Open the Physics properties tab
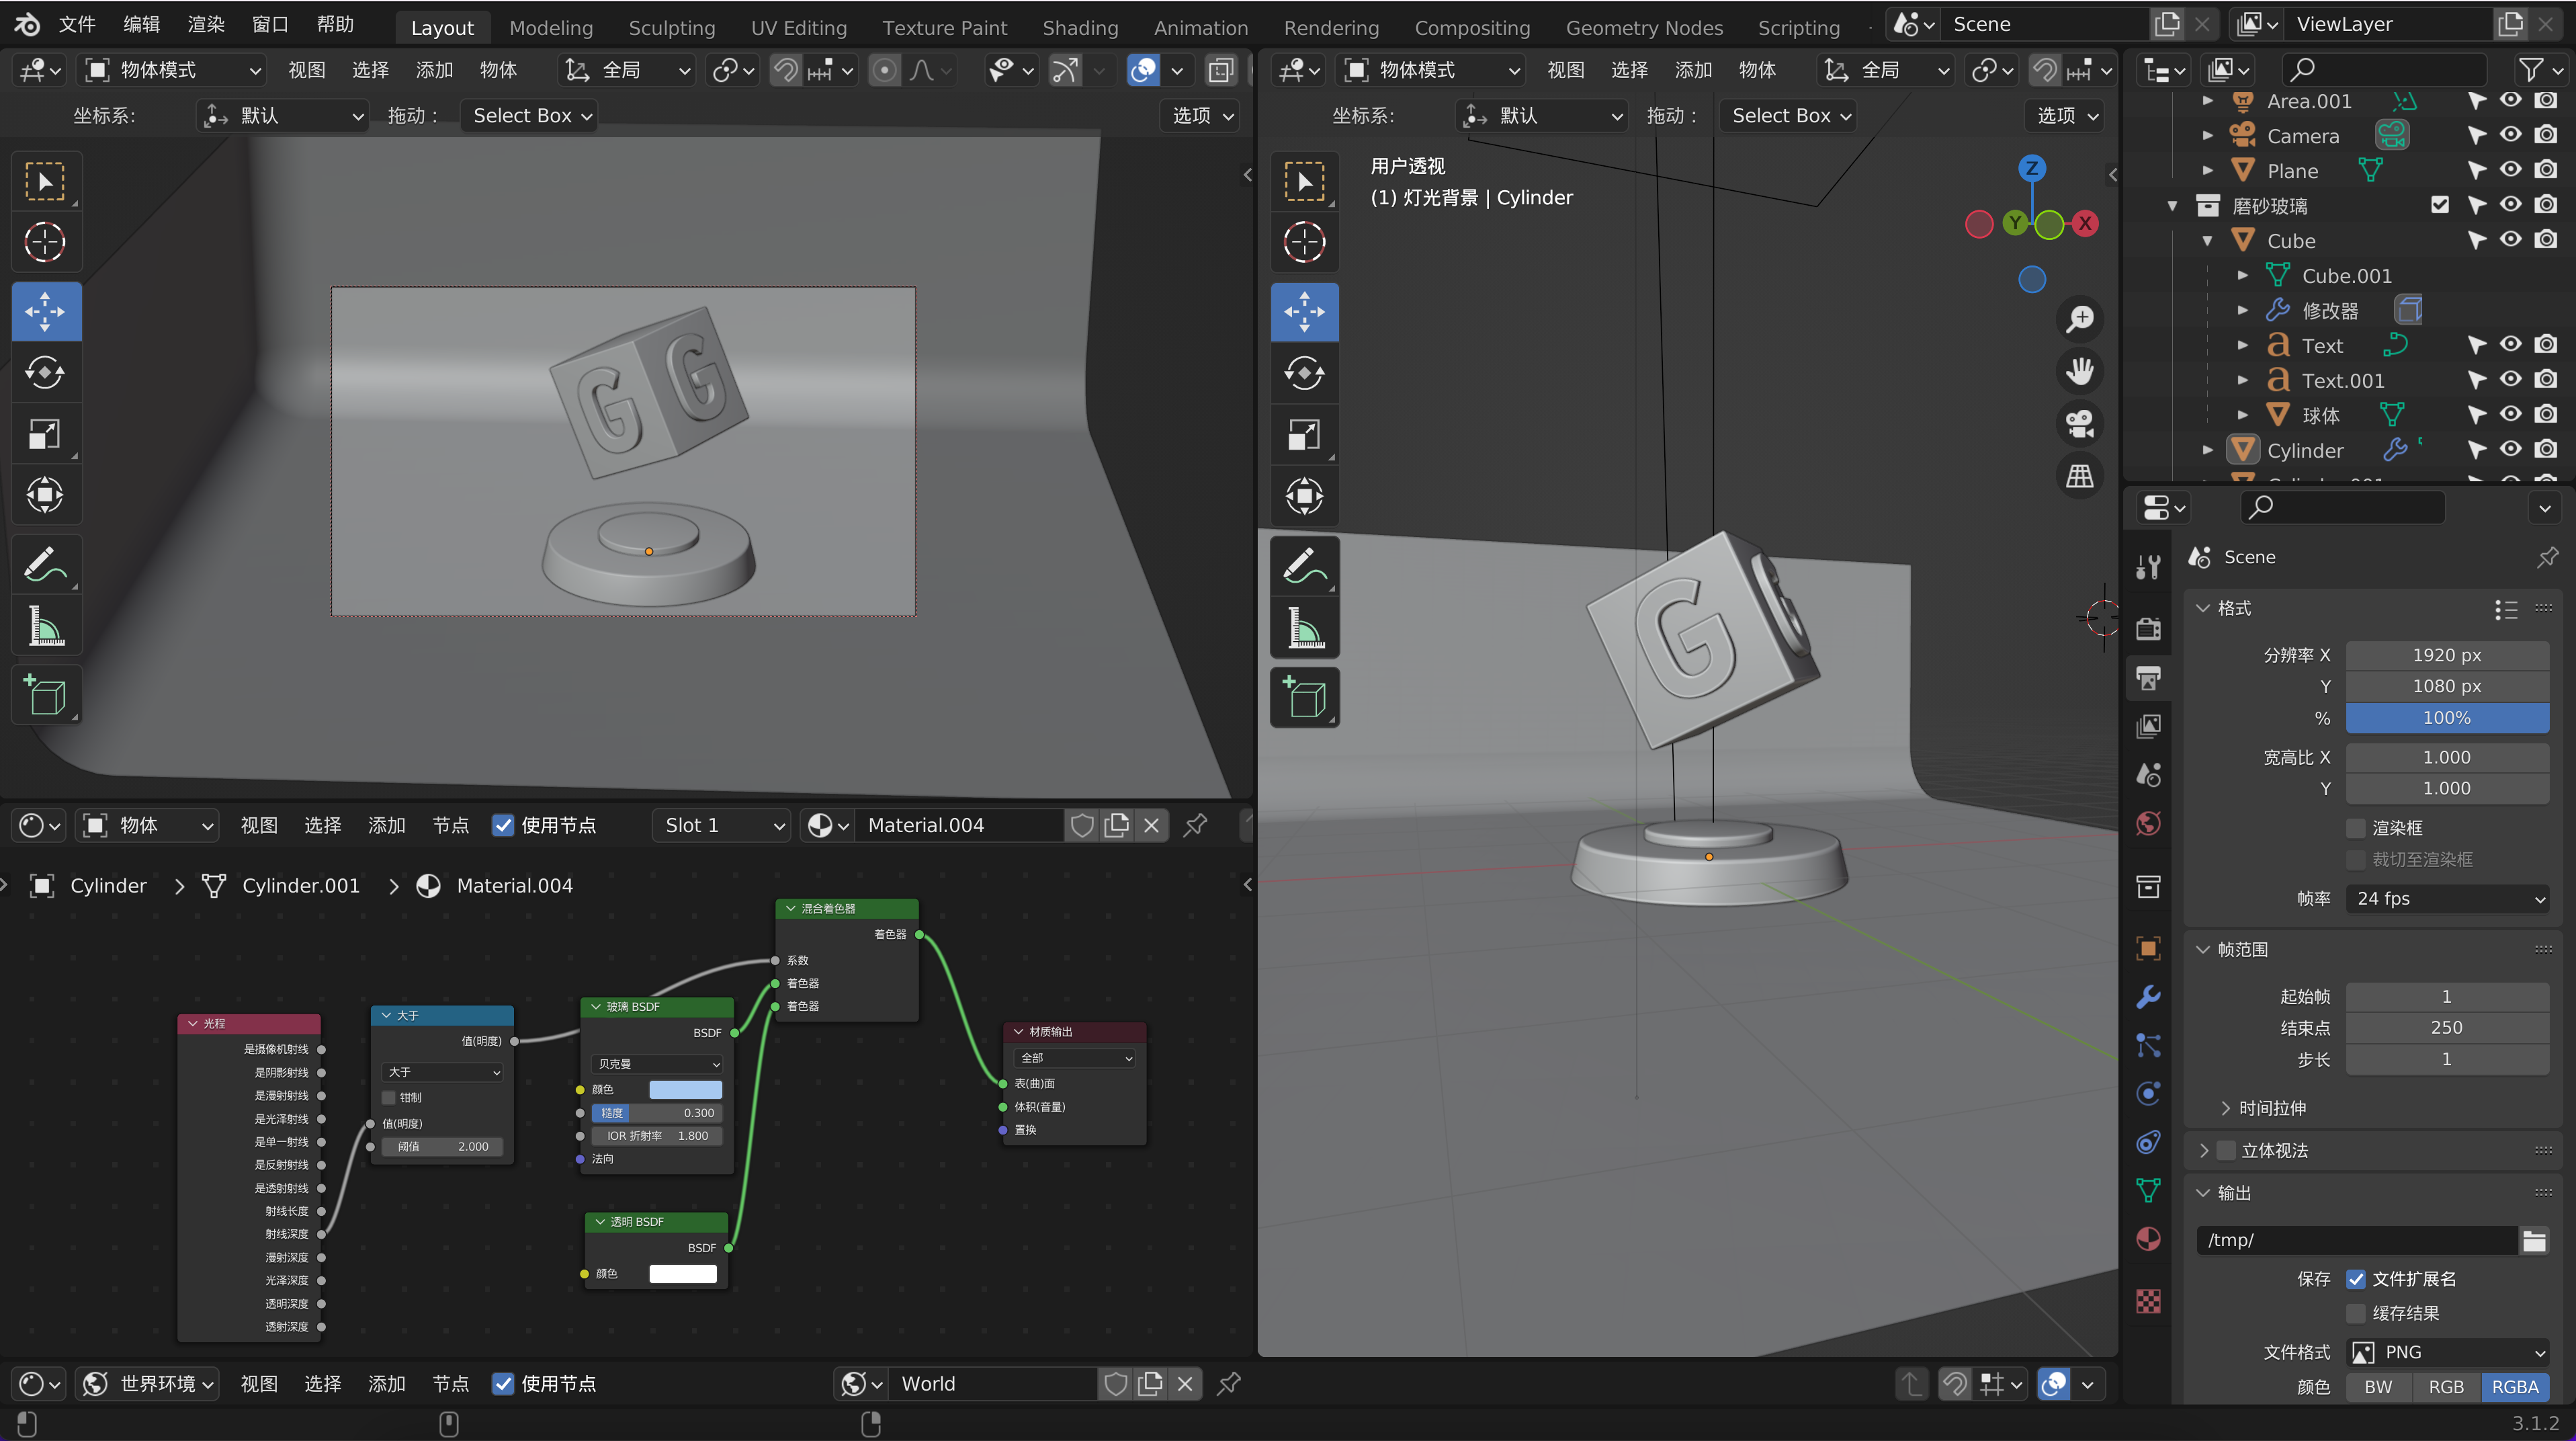Screen dimensions: 2576x1441 pos(2148,1093)
